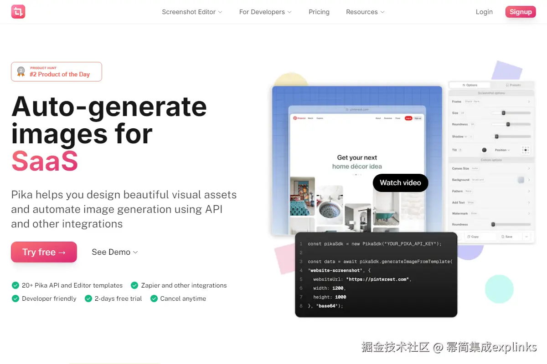Screen dimensions: 547x364
Task: Open the Save button's extra options arrow
Action: pyautogui.click(x=527, y=237)
